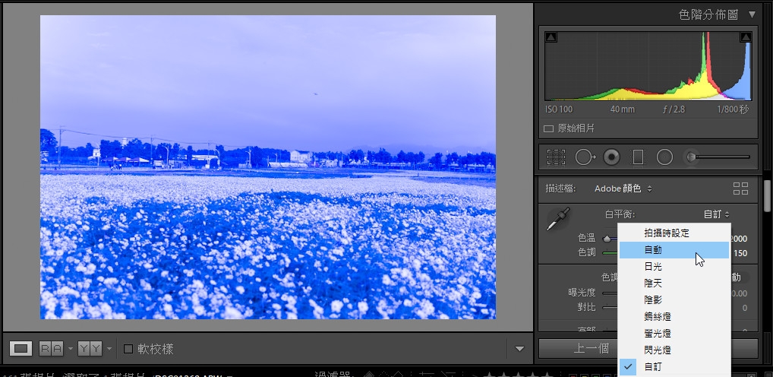The width and height of the screenshot is (773, 377).
Task: Click the 上一個 previous settings button
Action: click(x=578, y=348)
